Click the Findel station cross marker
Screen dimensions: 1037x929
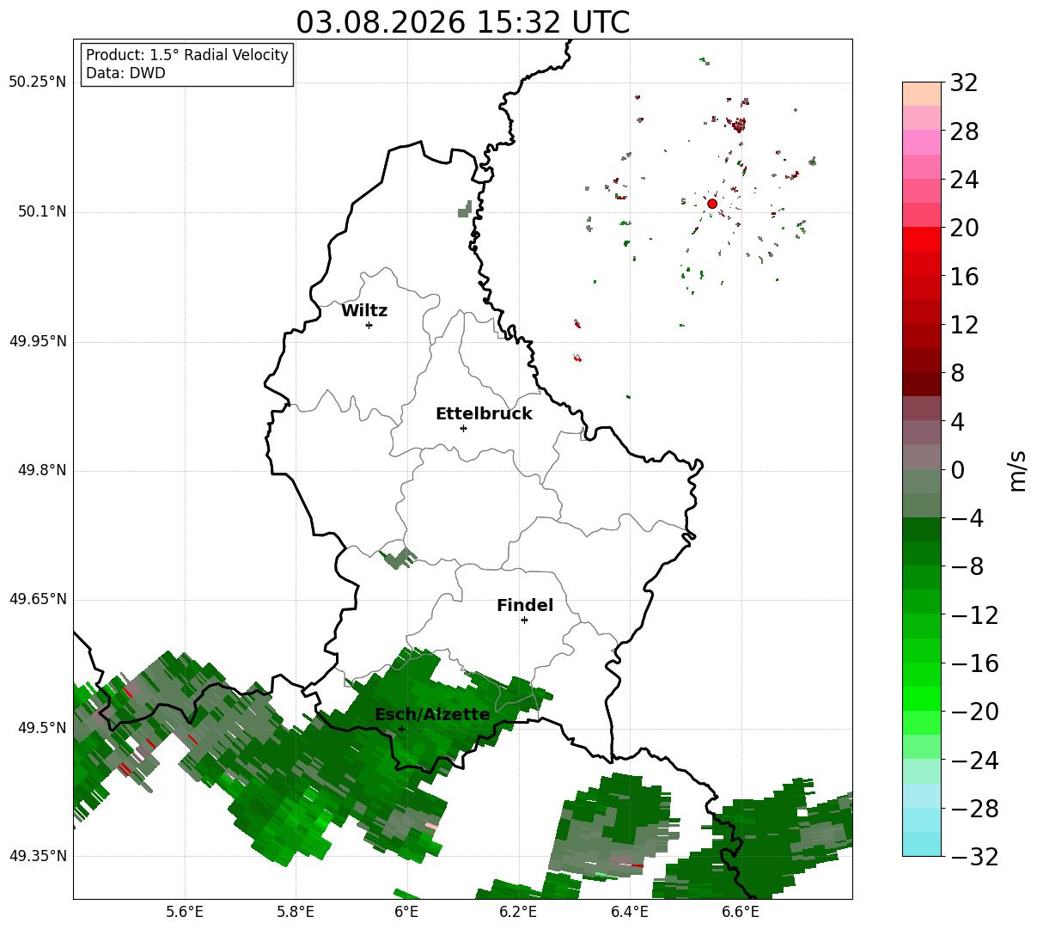point(524,620)
